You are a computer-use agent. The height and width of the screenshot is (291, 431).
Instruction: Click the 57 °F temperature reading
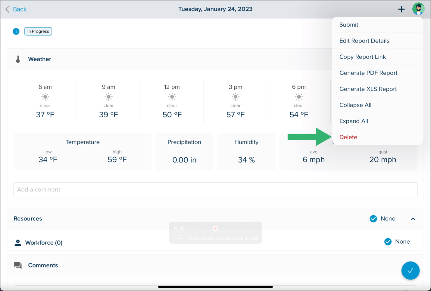[x=236, y=115]
